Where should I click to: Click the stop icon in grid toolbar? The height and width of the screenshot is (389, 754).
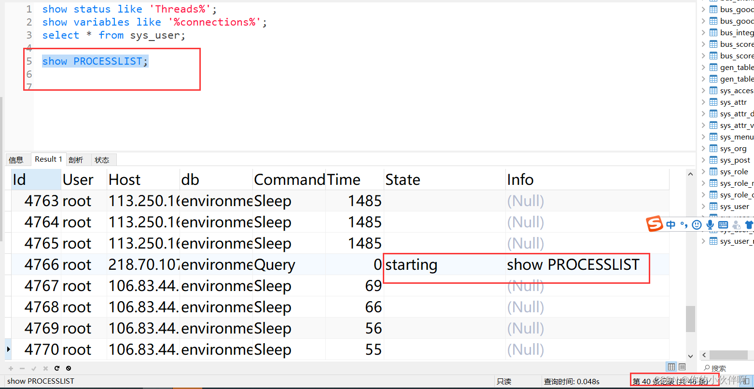[69, 368]
